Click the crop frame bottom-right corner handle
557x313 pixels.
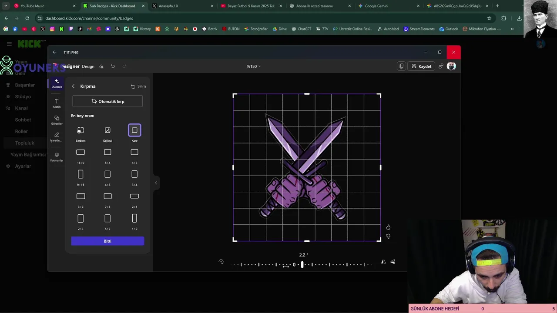(x=379, y=240)
